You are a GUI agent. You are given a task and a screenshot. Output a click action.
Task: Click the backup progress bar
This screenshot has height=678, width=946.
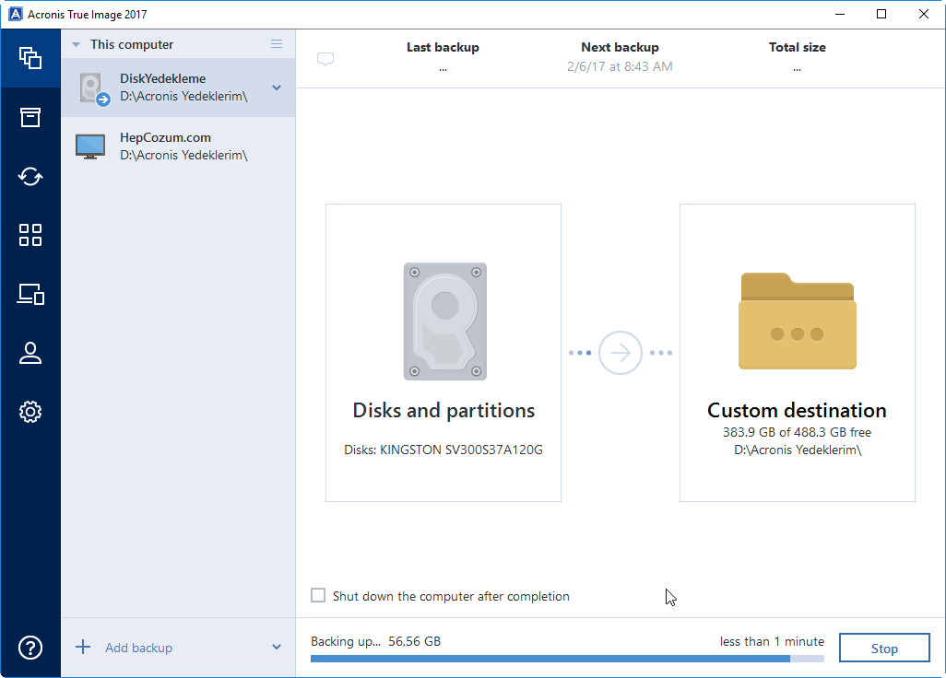point(567,659)
